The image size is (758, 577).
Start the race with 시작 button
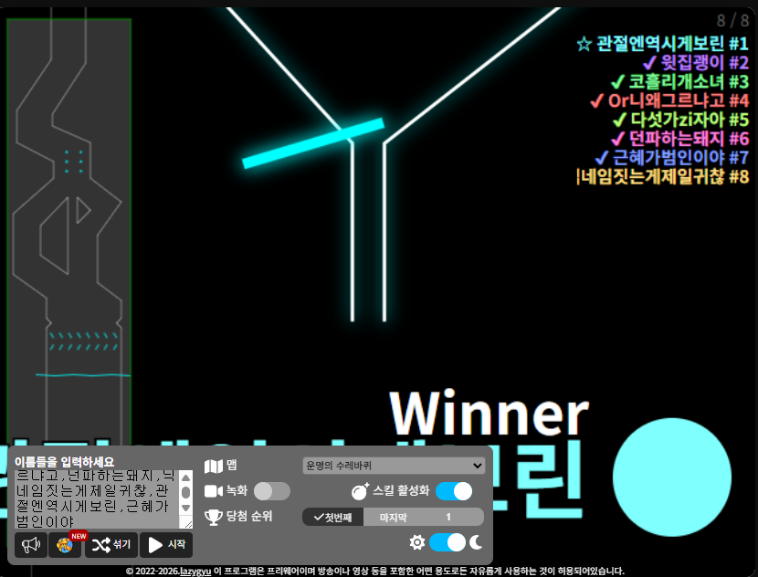tap(166, 545)
